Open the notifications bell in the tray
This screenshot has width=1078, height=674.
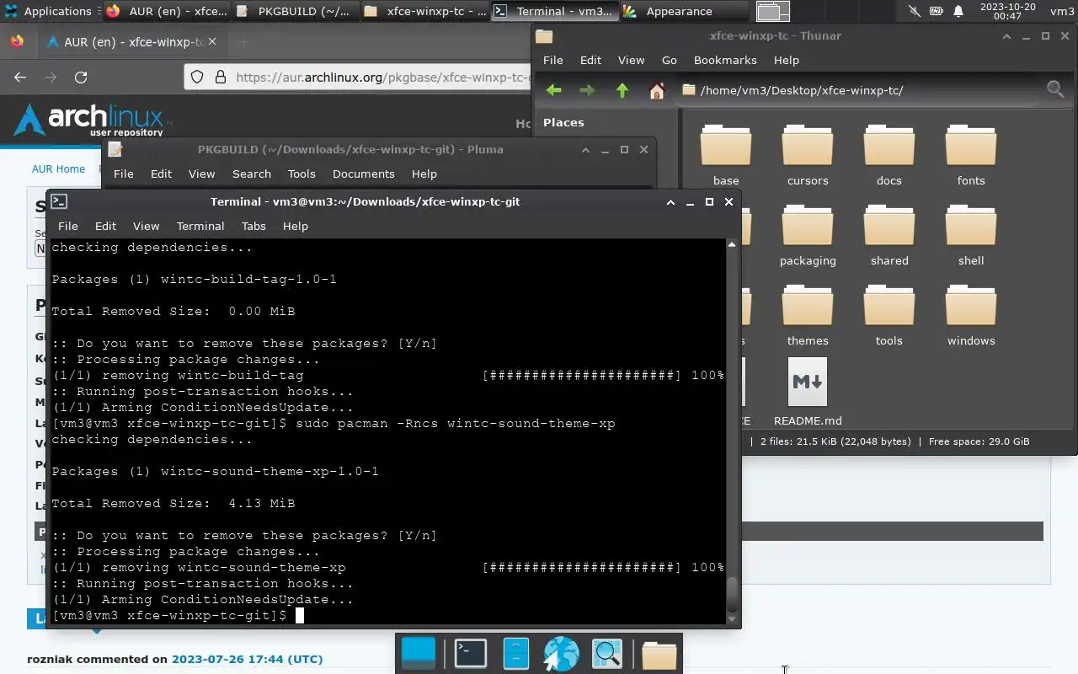click(x=958, y=11)
